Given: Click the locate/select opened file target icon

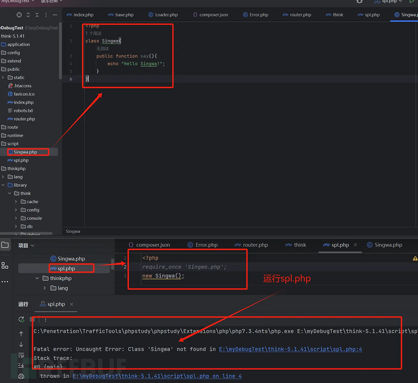Looking at the screenshot, I should (x=20, y=15).
